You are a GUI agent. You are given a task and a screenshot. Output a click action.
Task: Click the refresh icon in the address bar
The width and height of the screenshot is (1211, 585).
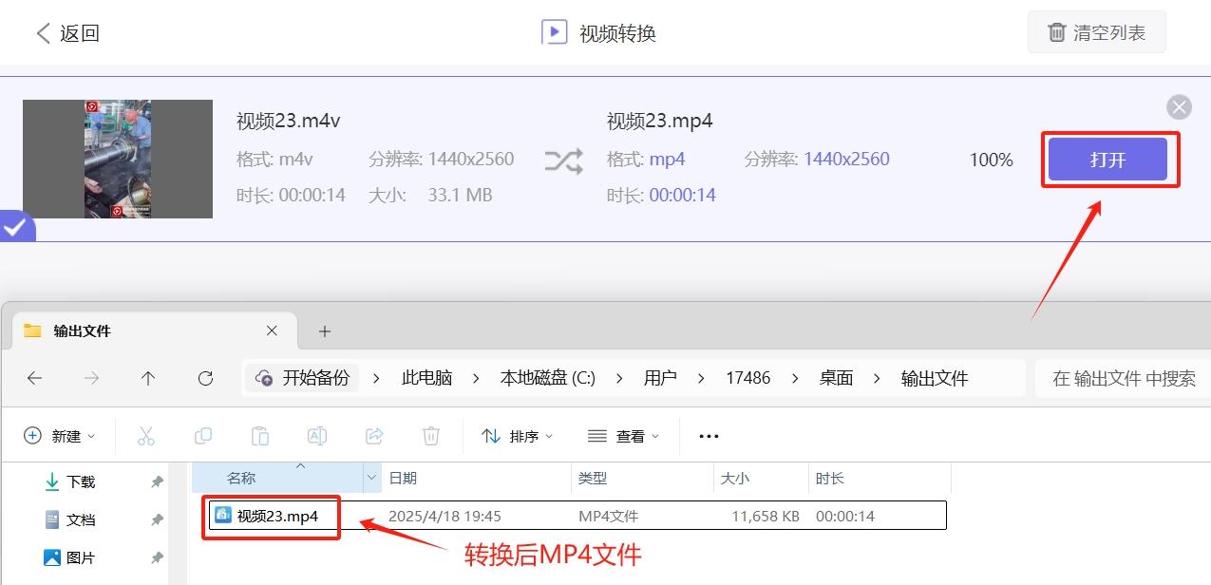tap(205, 378)
